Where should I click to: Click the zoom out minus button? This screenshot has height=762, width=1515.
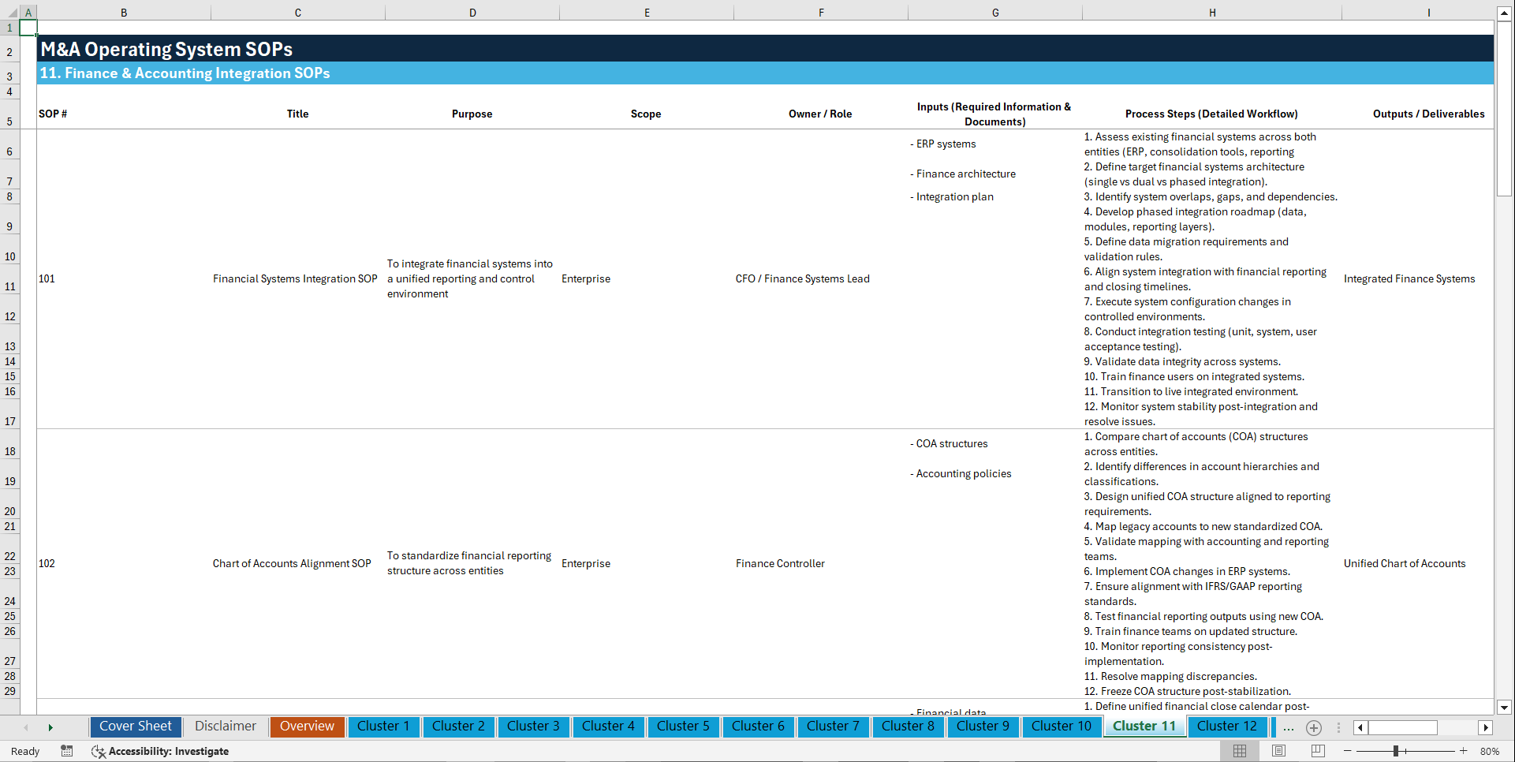1348,751
